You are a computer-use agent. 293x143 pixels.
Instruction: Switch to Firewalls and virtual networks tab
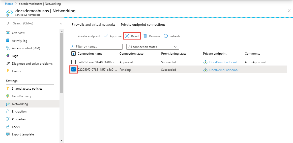(x=94, y=24)
